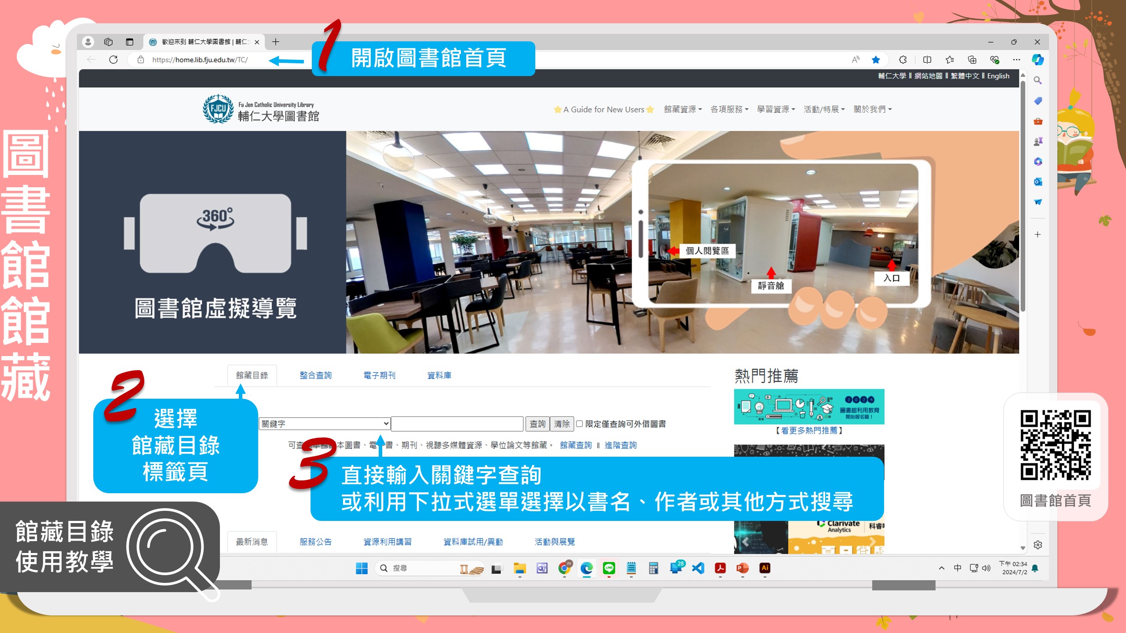Viewport: 1126px width, 633px height.
Task: Expand the 各項服務 navigation dropdown
Action: point(727,109)
